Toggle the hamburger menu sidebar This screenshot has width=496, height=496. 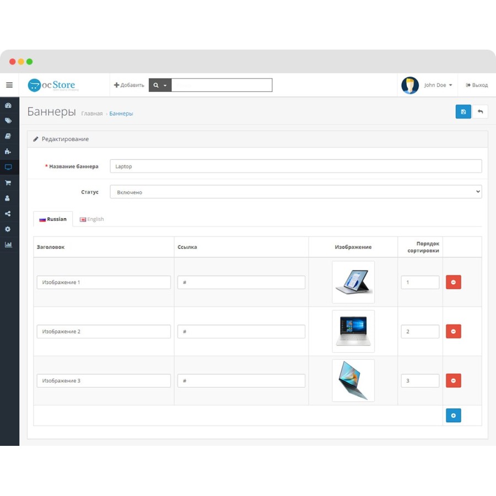(9, 85)
